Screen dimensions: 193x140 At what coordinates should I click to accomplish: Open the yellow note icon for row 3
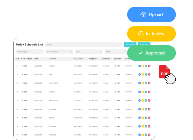pyautogui.click(x=143, y=83)
